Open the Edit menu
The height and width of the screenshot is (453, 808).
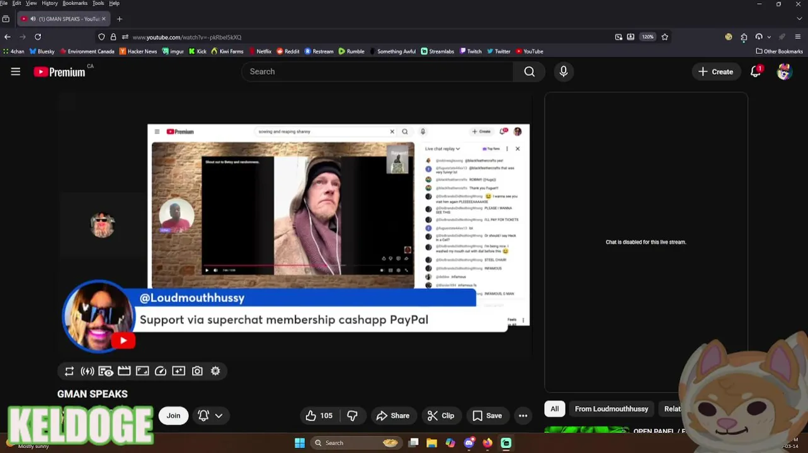point(16,3)
